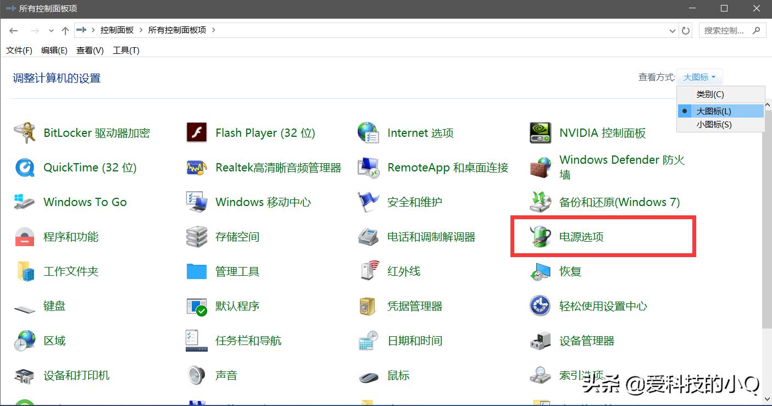Image resolution: width=772 pixels, height=406 pixels.
Task: Open 电源选项 battery icon
Action: click(x=540, y=237)
